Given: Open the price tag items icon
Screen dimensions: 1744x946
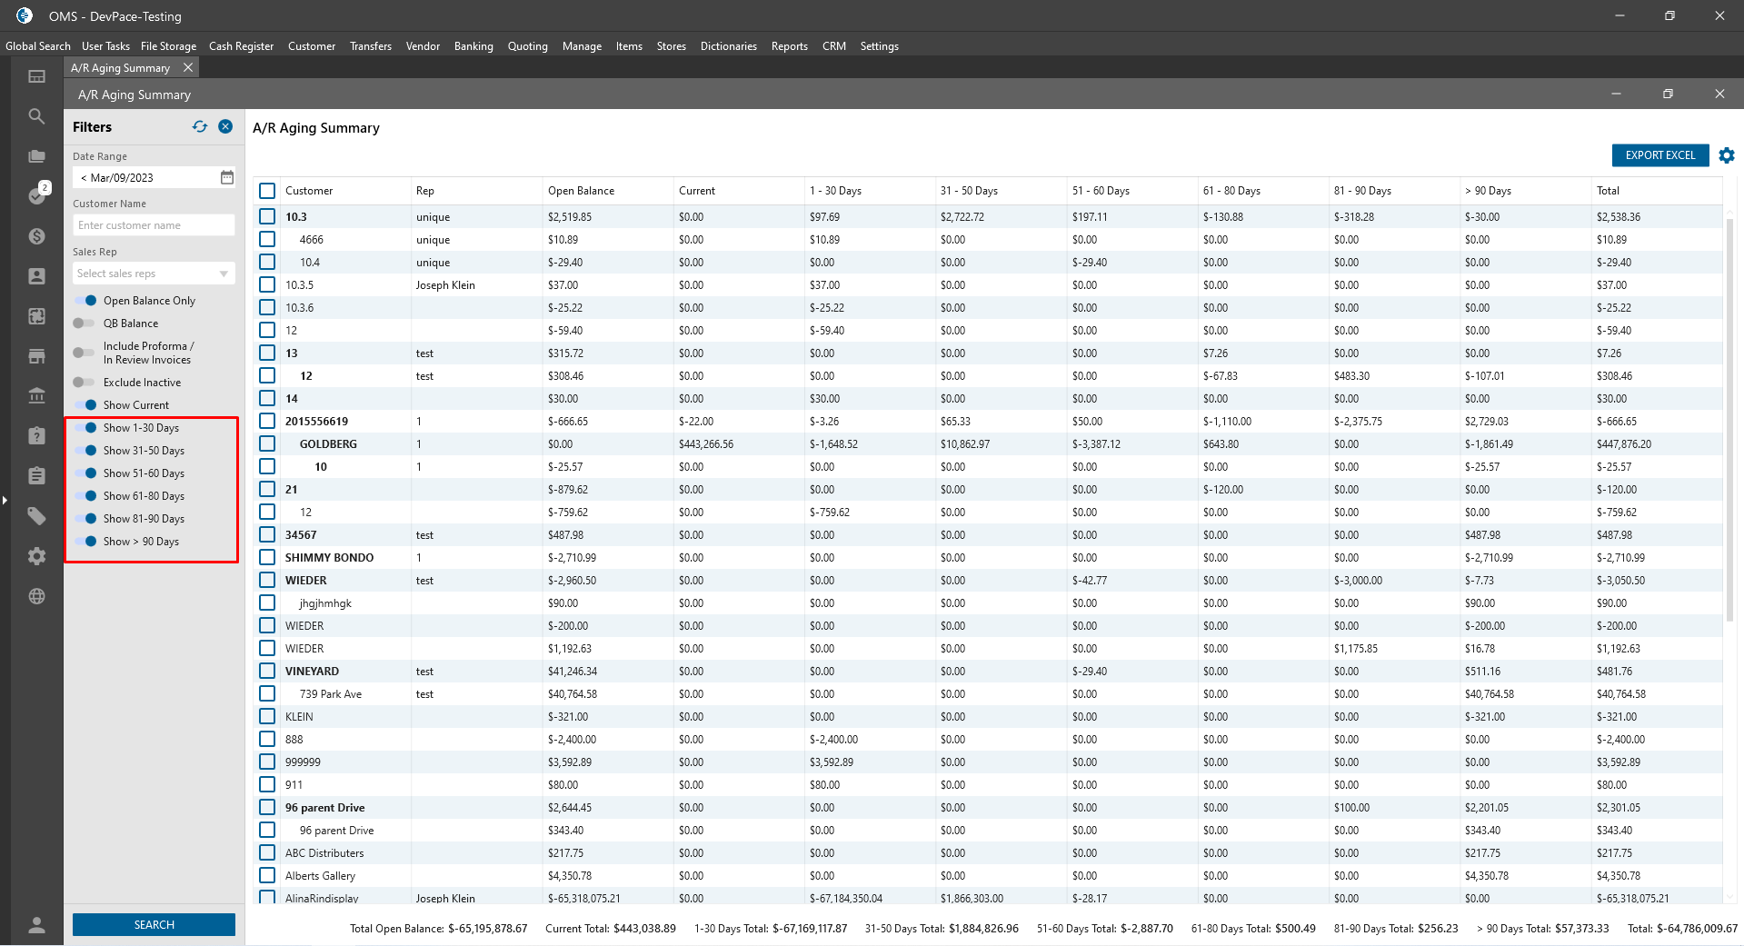Looking at the screenshot, I should point(36,516).
